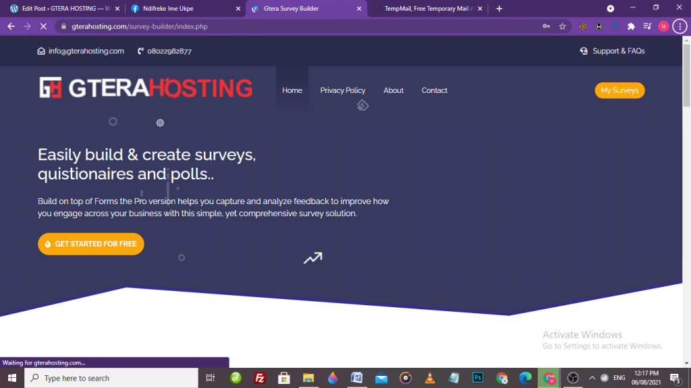Click the address bar URL
Screen dimensions: 691x388
(139, 26)
